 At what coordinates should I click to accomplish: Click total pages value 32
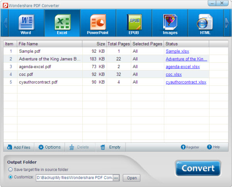[119, 74]
